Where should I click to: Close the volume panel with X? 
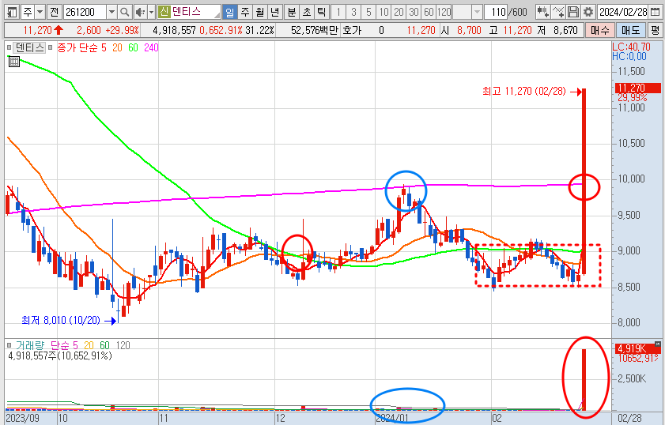coord(658,344)
